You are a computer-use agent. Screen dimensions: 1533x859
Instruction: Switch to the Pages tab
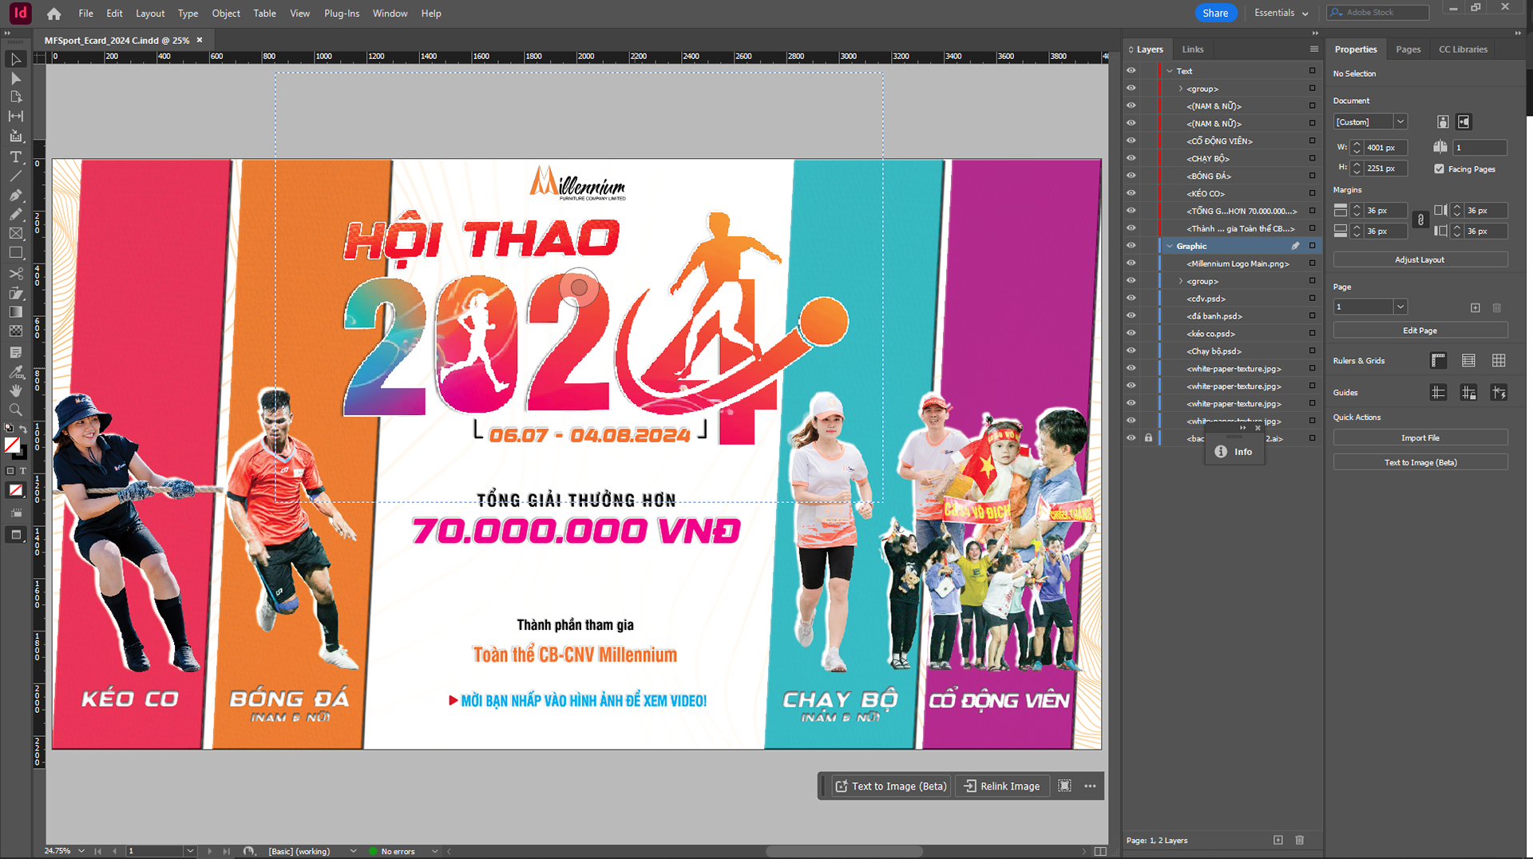[x=1408, y=49]
